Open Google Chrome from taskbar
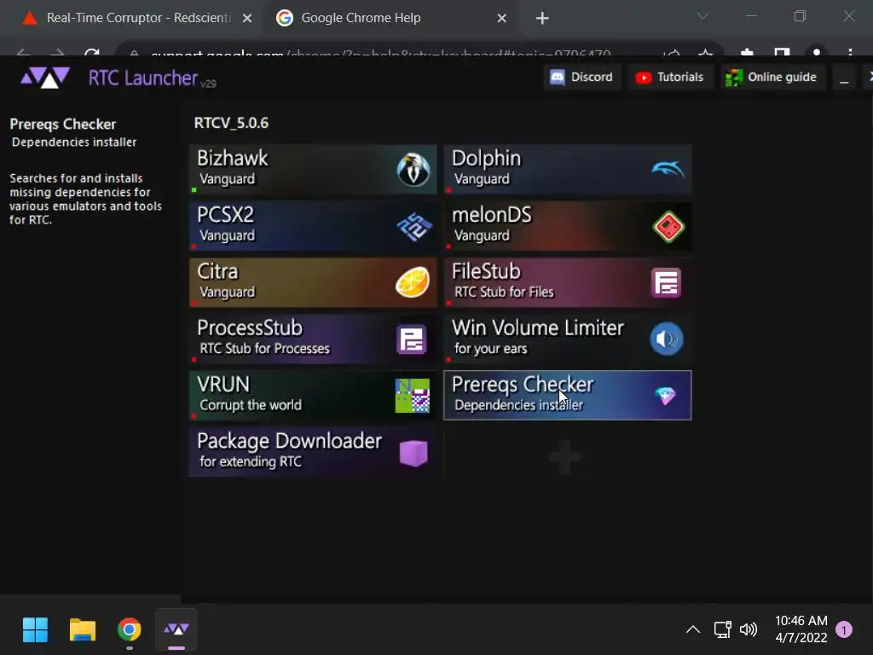This screenshot has height=655, width=873. pos(130,630)
